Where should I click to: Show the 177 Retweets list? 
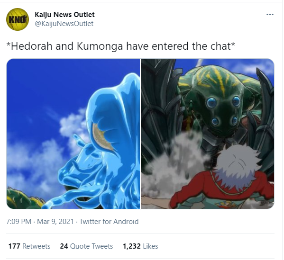pos(29,246)
